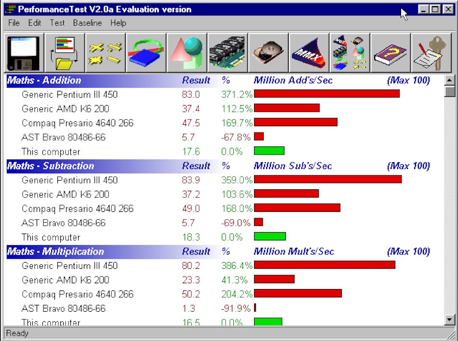Click This computer row under Subtraction
The height and width of the screenshot is (341, 458).
point(51,237)
